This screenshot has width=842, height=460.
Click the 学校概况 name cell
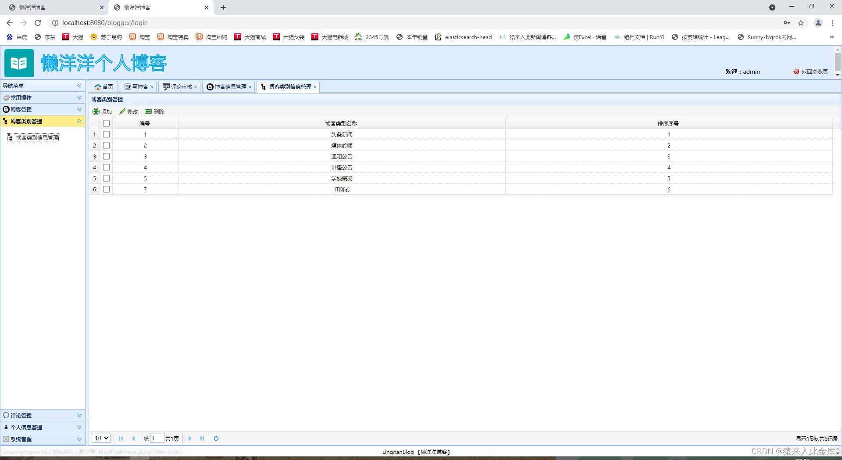(342, 178)
